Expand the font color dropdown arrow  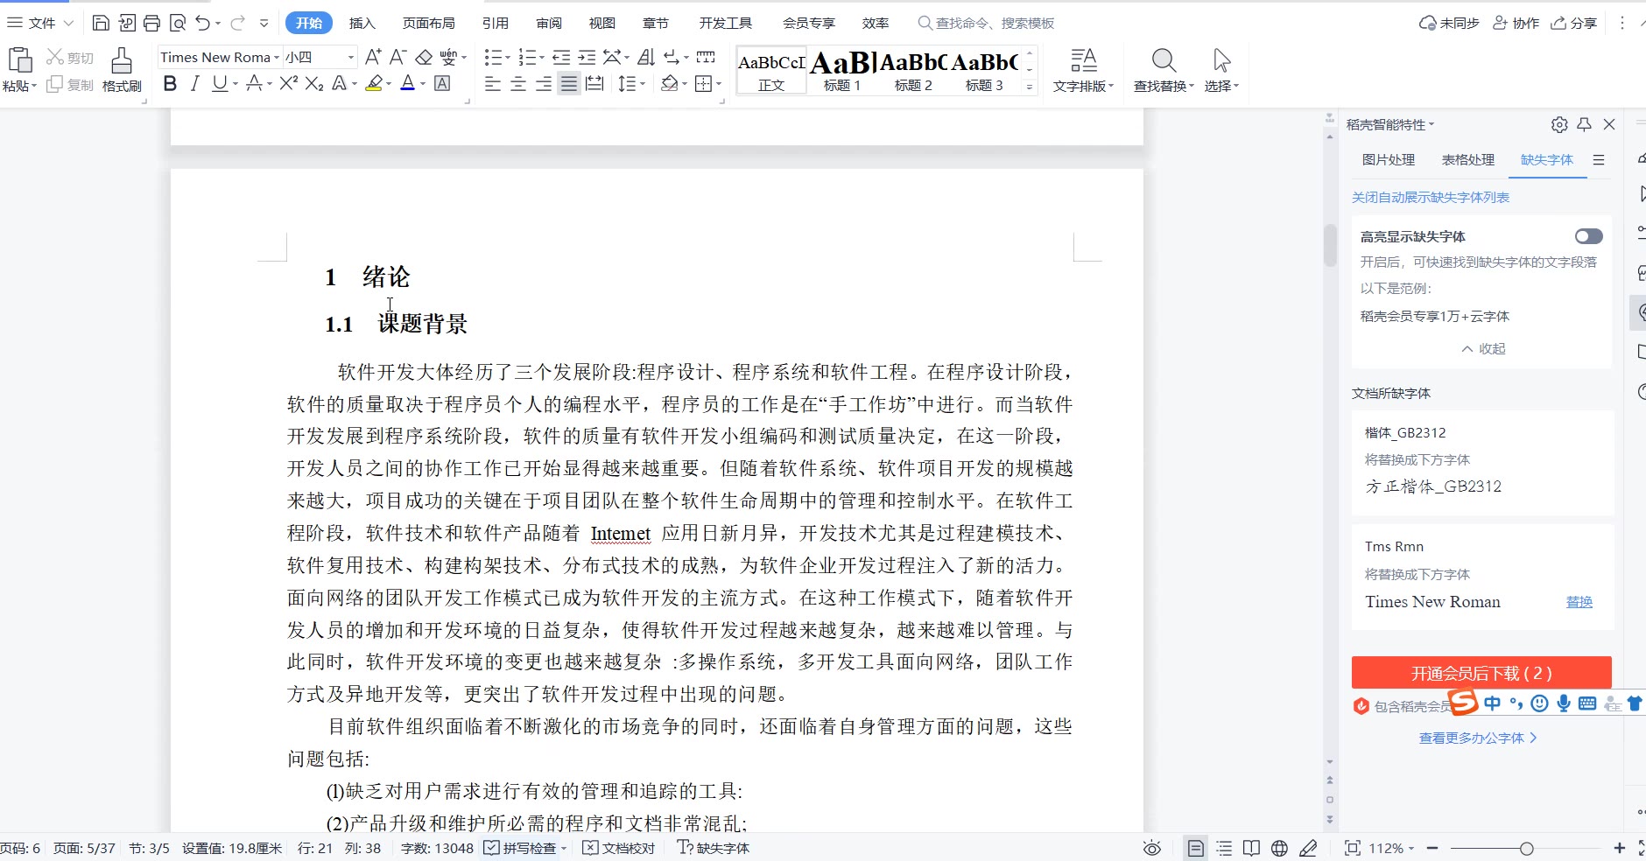(423, 84)
